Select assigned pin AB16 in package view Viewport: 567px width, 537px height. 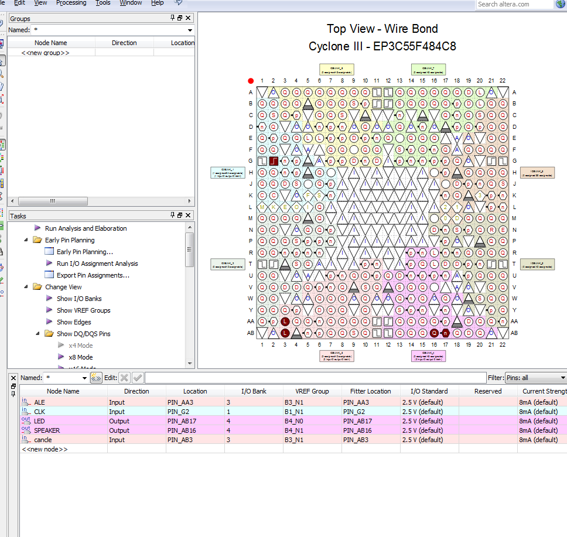pos(434,333)
